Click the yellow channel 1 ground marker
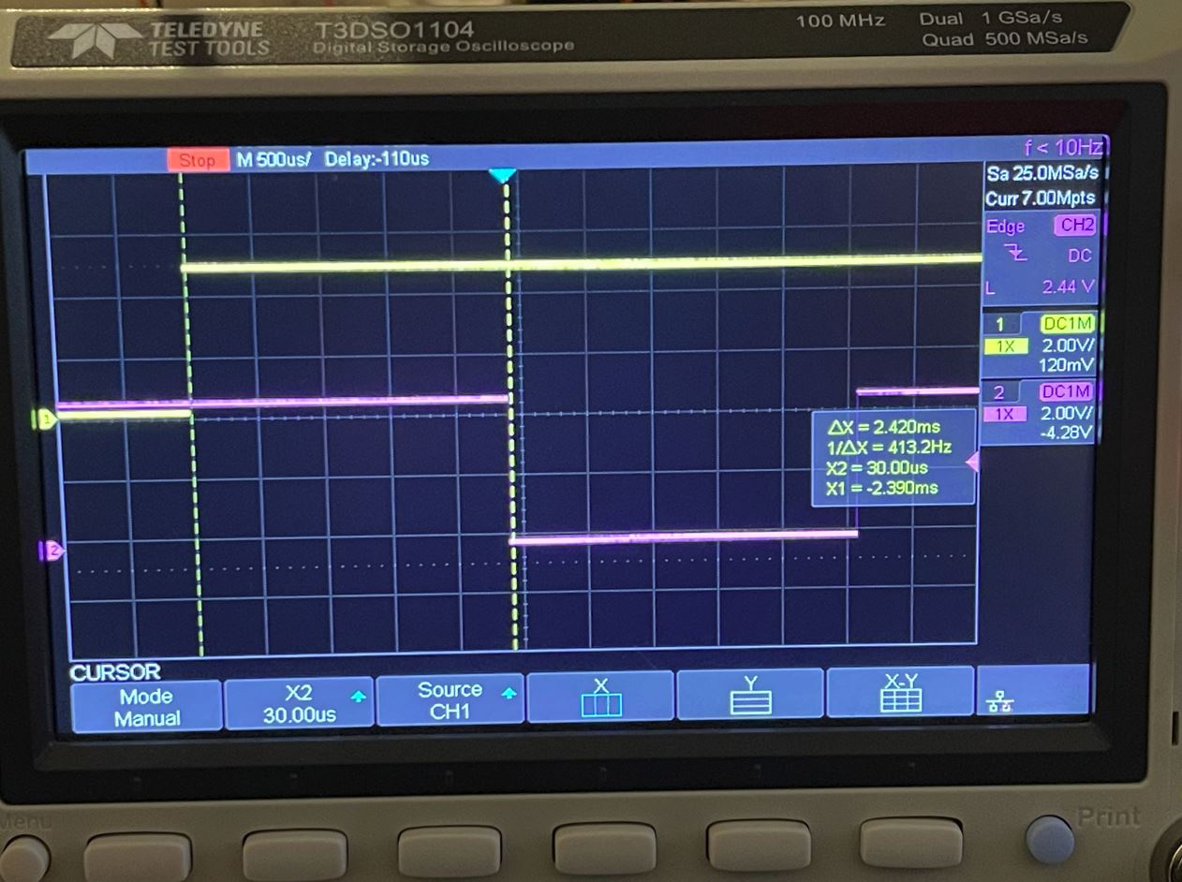The image size is (1182, 882). pos(44,420)
